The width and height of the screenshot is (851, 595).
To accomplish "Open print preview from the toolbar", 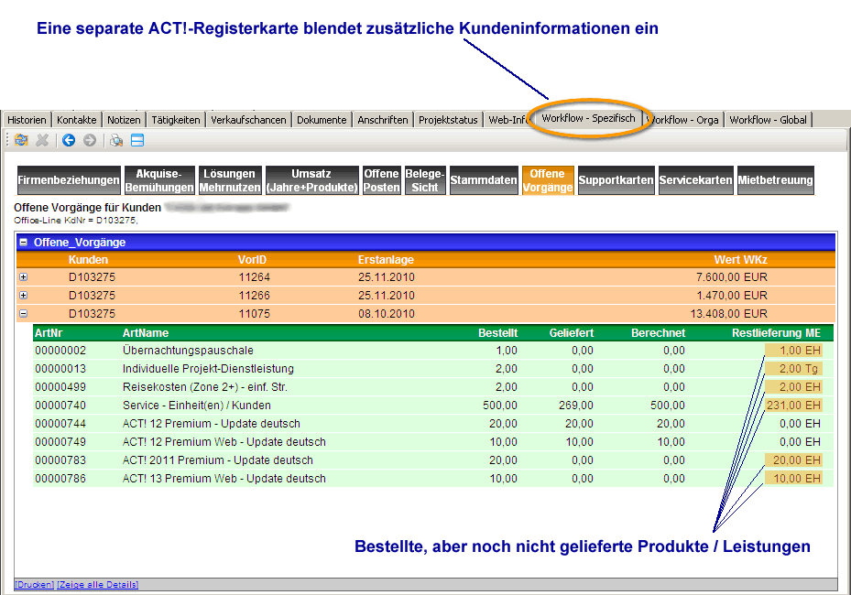I will click(x=116, y=140).
